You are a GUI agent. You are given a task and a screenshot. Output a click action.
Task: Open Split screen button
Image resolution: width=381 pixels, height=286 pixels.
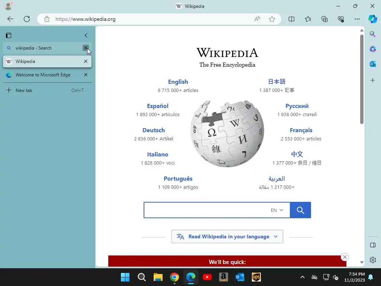(291, 19)
